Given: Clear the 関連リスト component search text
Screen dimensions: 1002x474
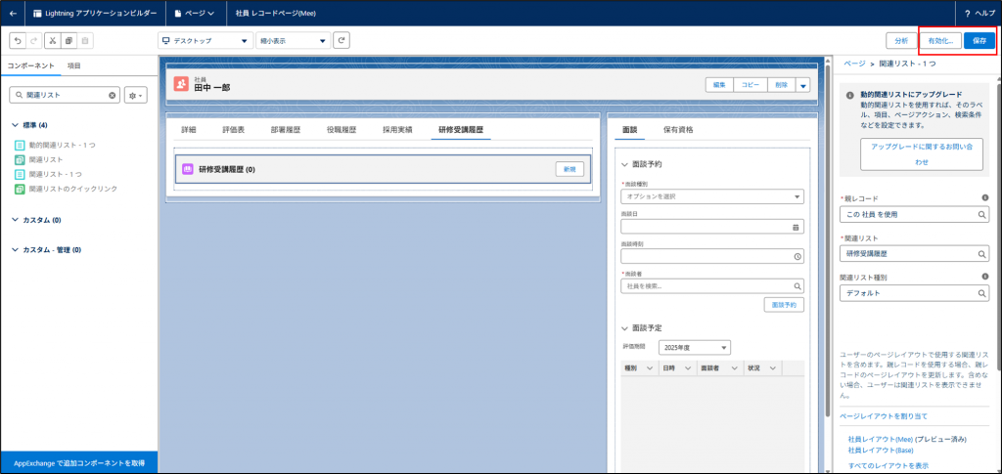Looking at the screenshot, I should point(113,95).
